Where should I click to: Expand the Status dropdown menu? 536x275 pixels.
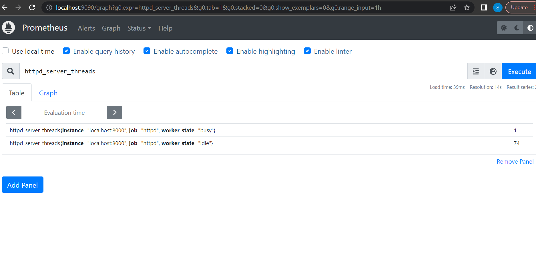(x=139, y=28)
